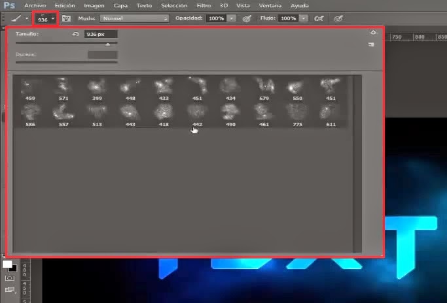Select brush preset 461
The image size is (447, 303).
click(x=264, y=115)
